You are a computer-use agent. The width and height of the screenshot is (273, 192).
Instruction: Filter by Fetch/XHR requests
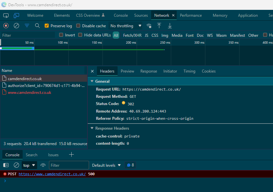pyautogui.click(x=132, y=35)
